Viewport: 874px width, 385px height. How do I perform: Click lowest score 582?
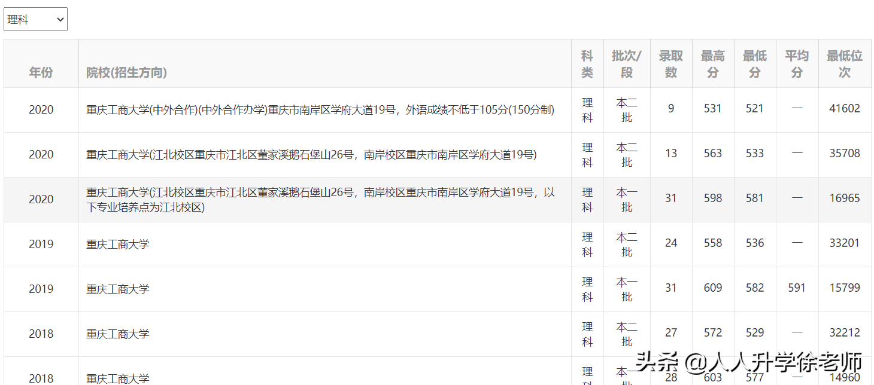point(755,288)
